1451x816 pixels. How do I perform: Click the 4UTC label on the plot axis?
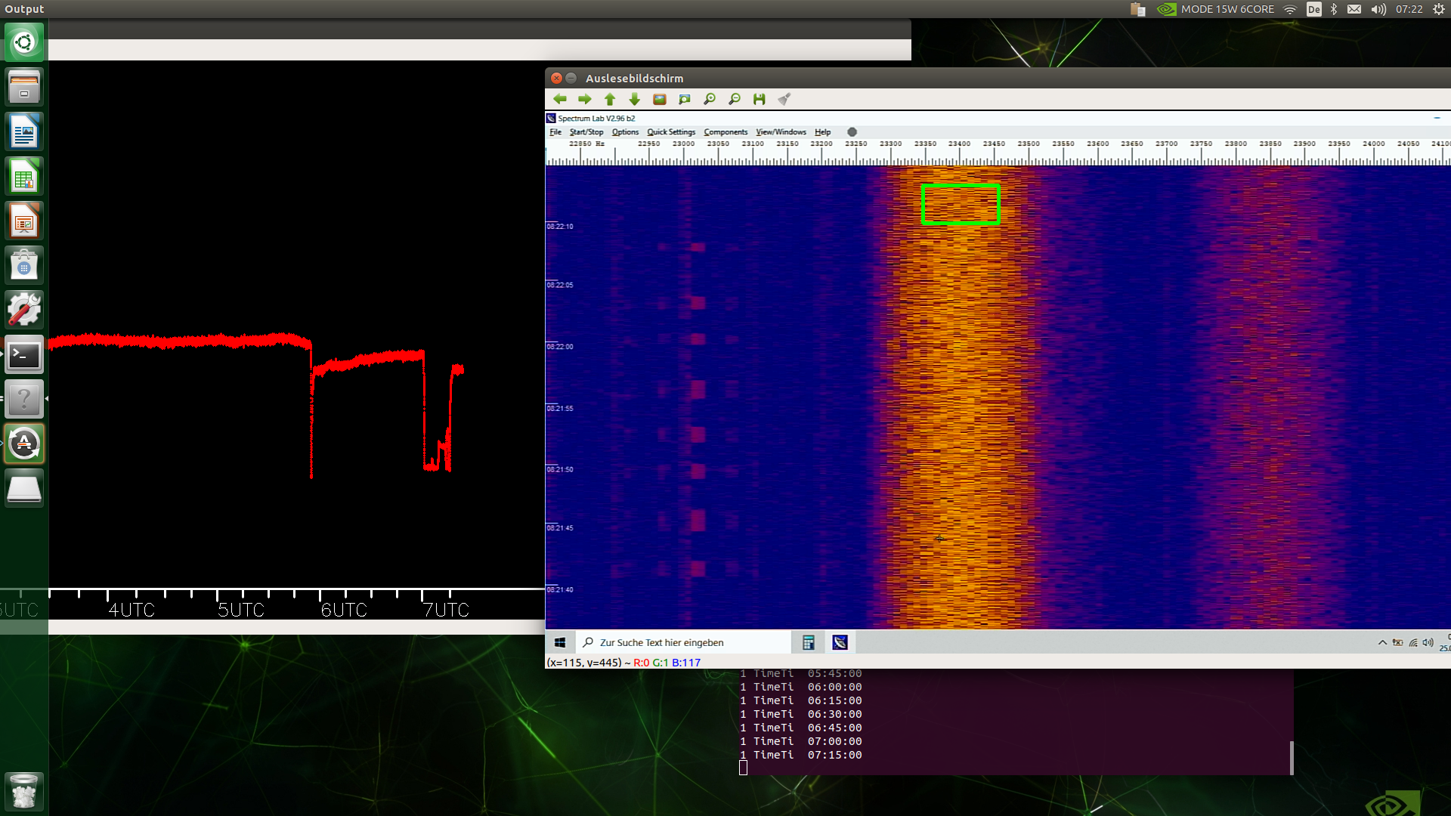(x=131, y=610)
